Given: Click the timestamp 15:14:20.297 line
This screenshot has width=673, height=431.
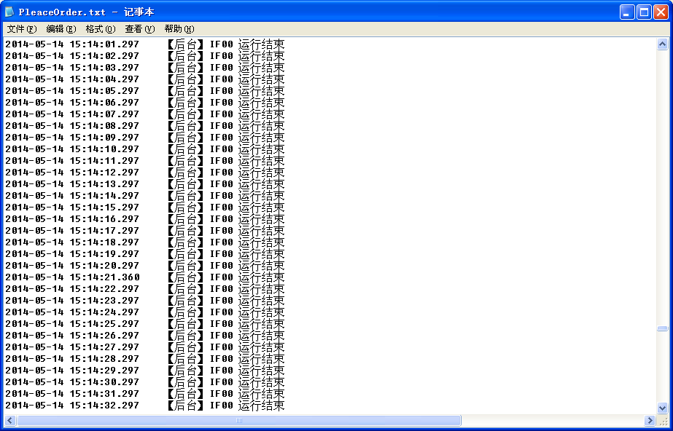Looking at the screenshot, I should tap(144, 265).
